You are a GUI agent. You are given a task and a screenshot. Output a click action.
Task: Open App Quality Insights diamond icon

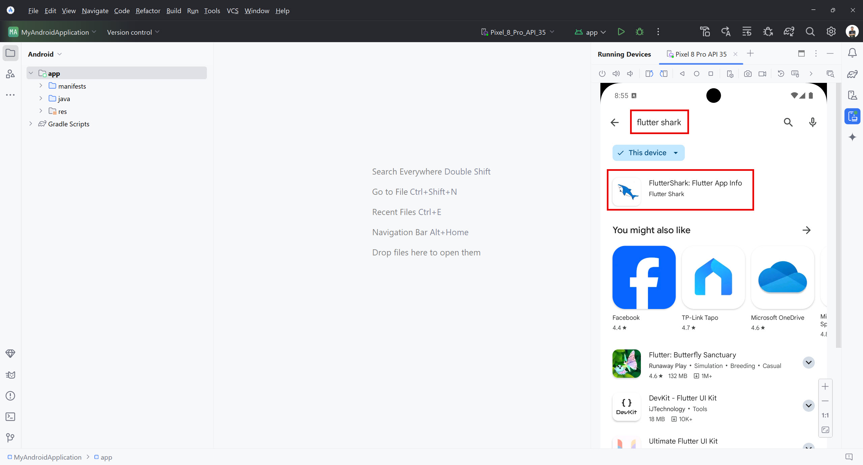pyautogui.click(x=10, y=353)
